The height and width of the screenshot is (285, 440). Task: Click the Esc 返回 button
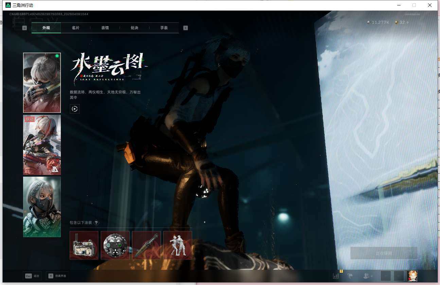point(32,276)
